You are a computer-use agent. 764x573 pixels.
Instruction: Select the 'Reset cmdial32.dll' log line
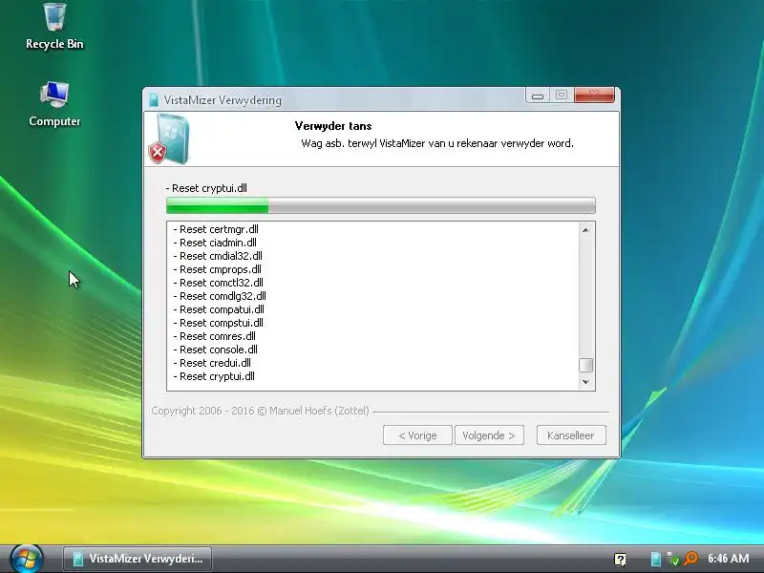point(218,256)
